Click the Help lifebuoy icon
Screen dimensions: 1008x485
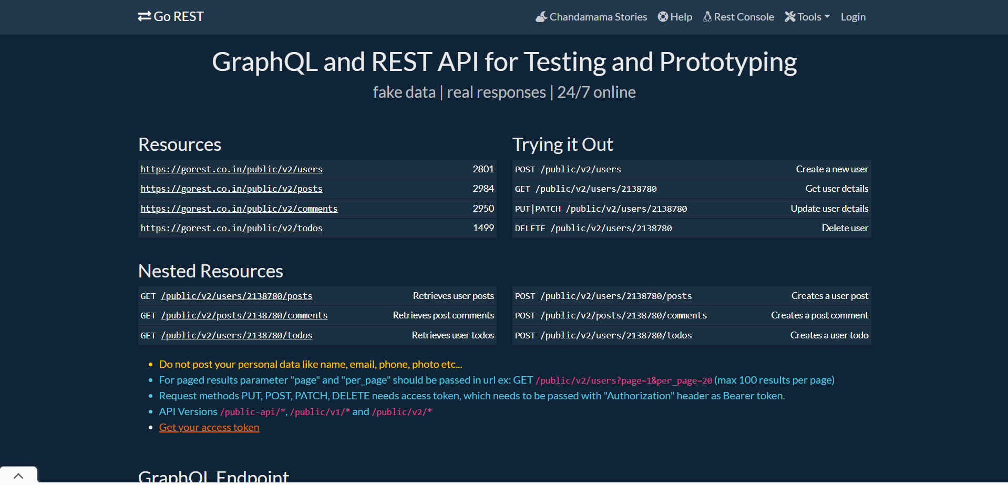tap(663, 17)
